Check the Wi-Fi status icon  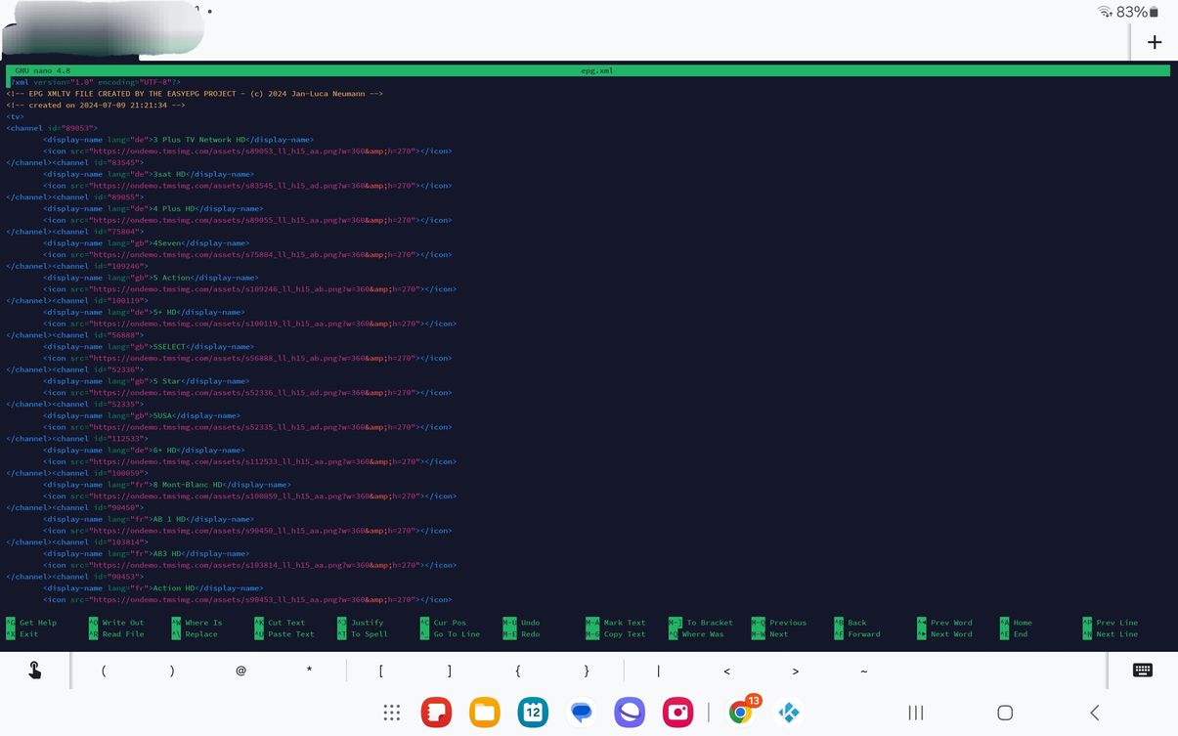[x=1106, y=12]
